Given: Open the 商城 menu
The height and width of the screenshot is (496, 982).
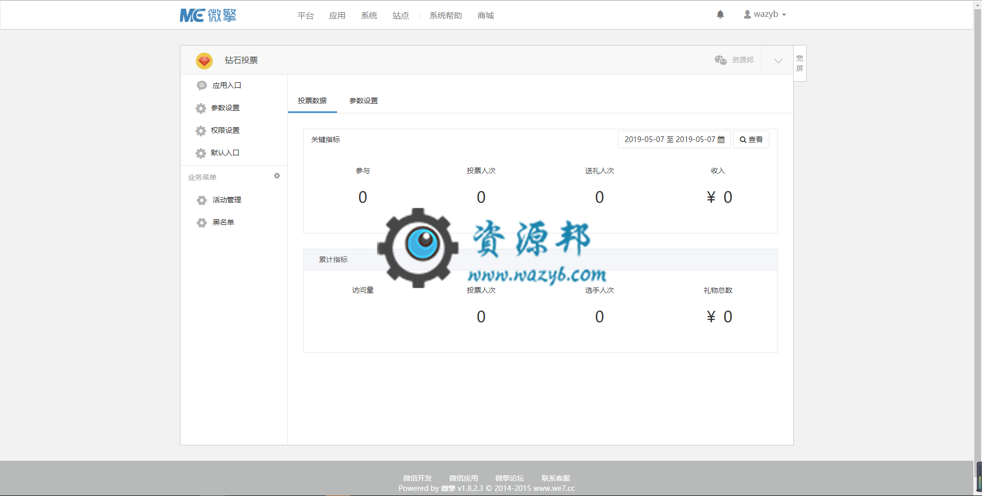Looking at the screenshot, I should [x=485, y=16].
